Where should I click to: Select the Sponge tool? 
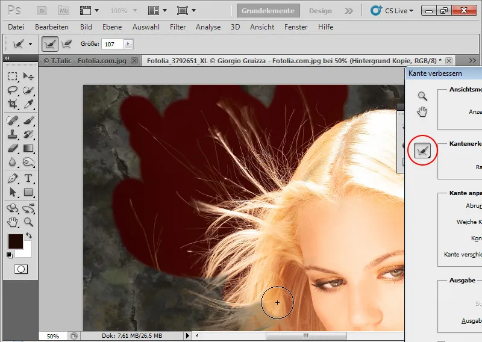click(x=28, y=162)
